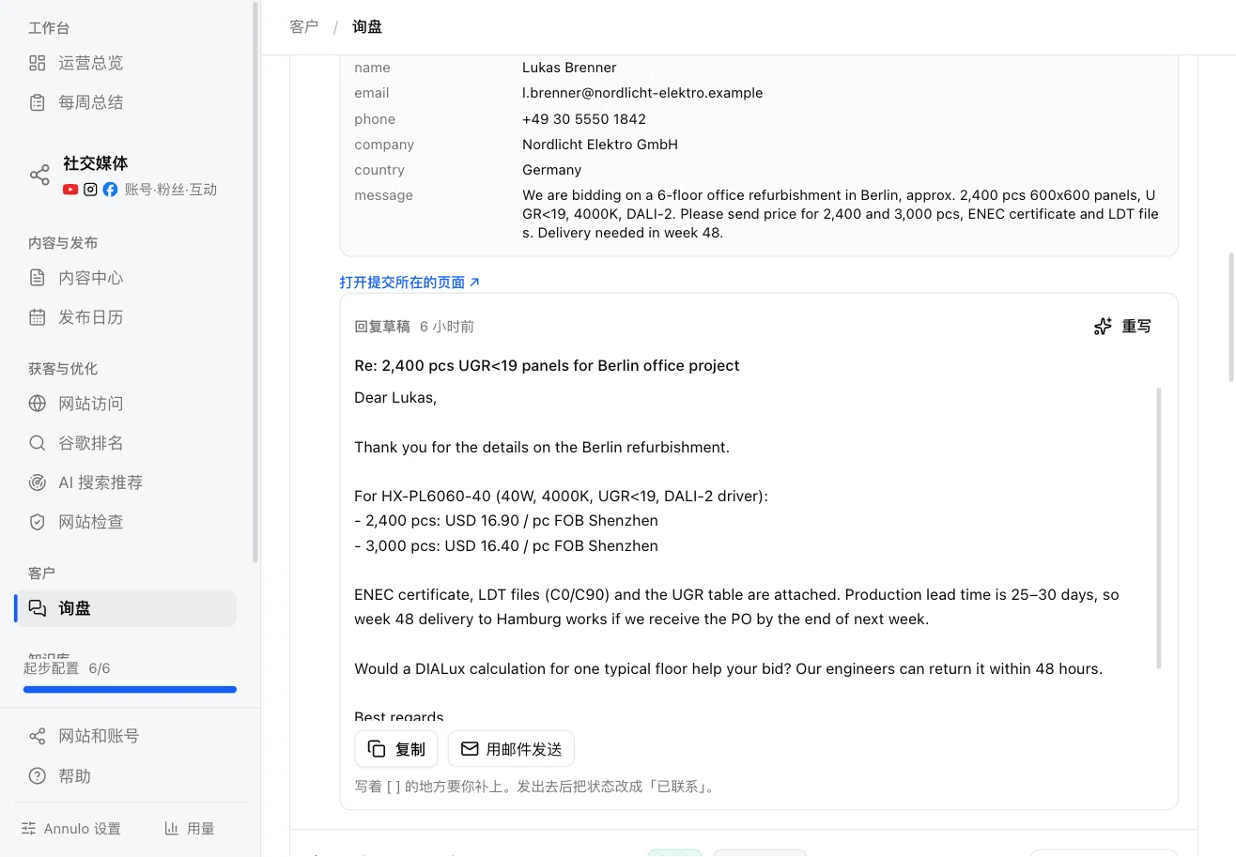Screen dimensions: 1236x857
Task: Click the company value Nordlicht Elektro GmbH
Action: [600, 145]
